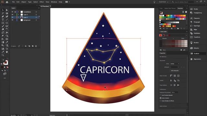The image size is (207, 116).
Task: Select the Zoom magnifier tool
Action: point(3,55)
